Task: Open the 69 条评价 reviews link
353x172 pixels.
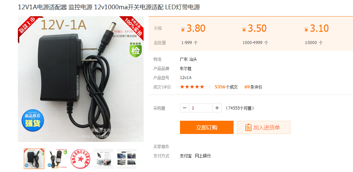Action: click(x=253, y=87)
